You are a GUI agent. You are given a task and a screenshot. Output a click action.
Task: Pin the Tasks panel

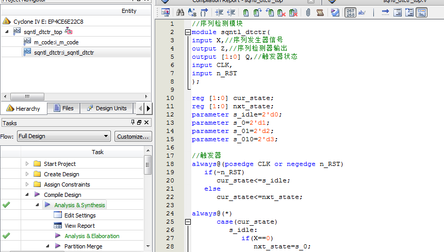point(133,123)
